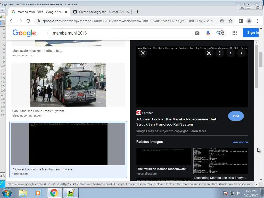Open article title A Closer Look at Mamba
Screen dimensions: 264x198
(176, 122)
